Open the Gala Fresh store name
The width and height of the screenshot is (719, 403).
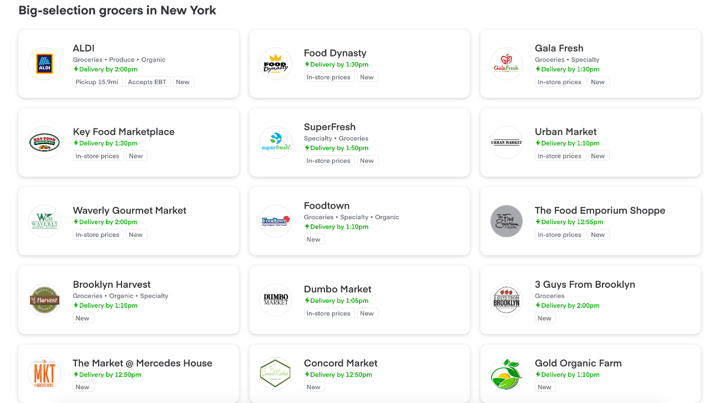tap(559, 48)
